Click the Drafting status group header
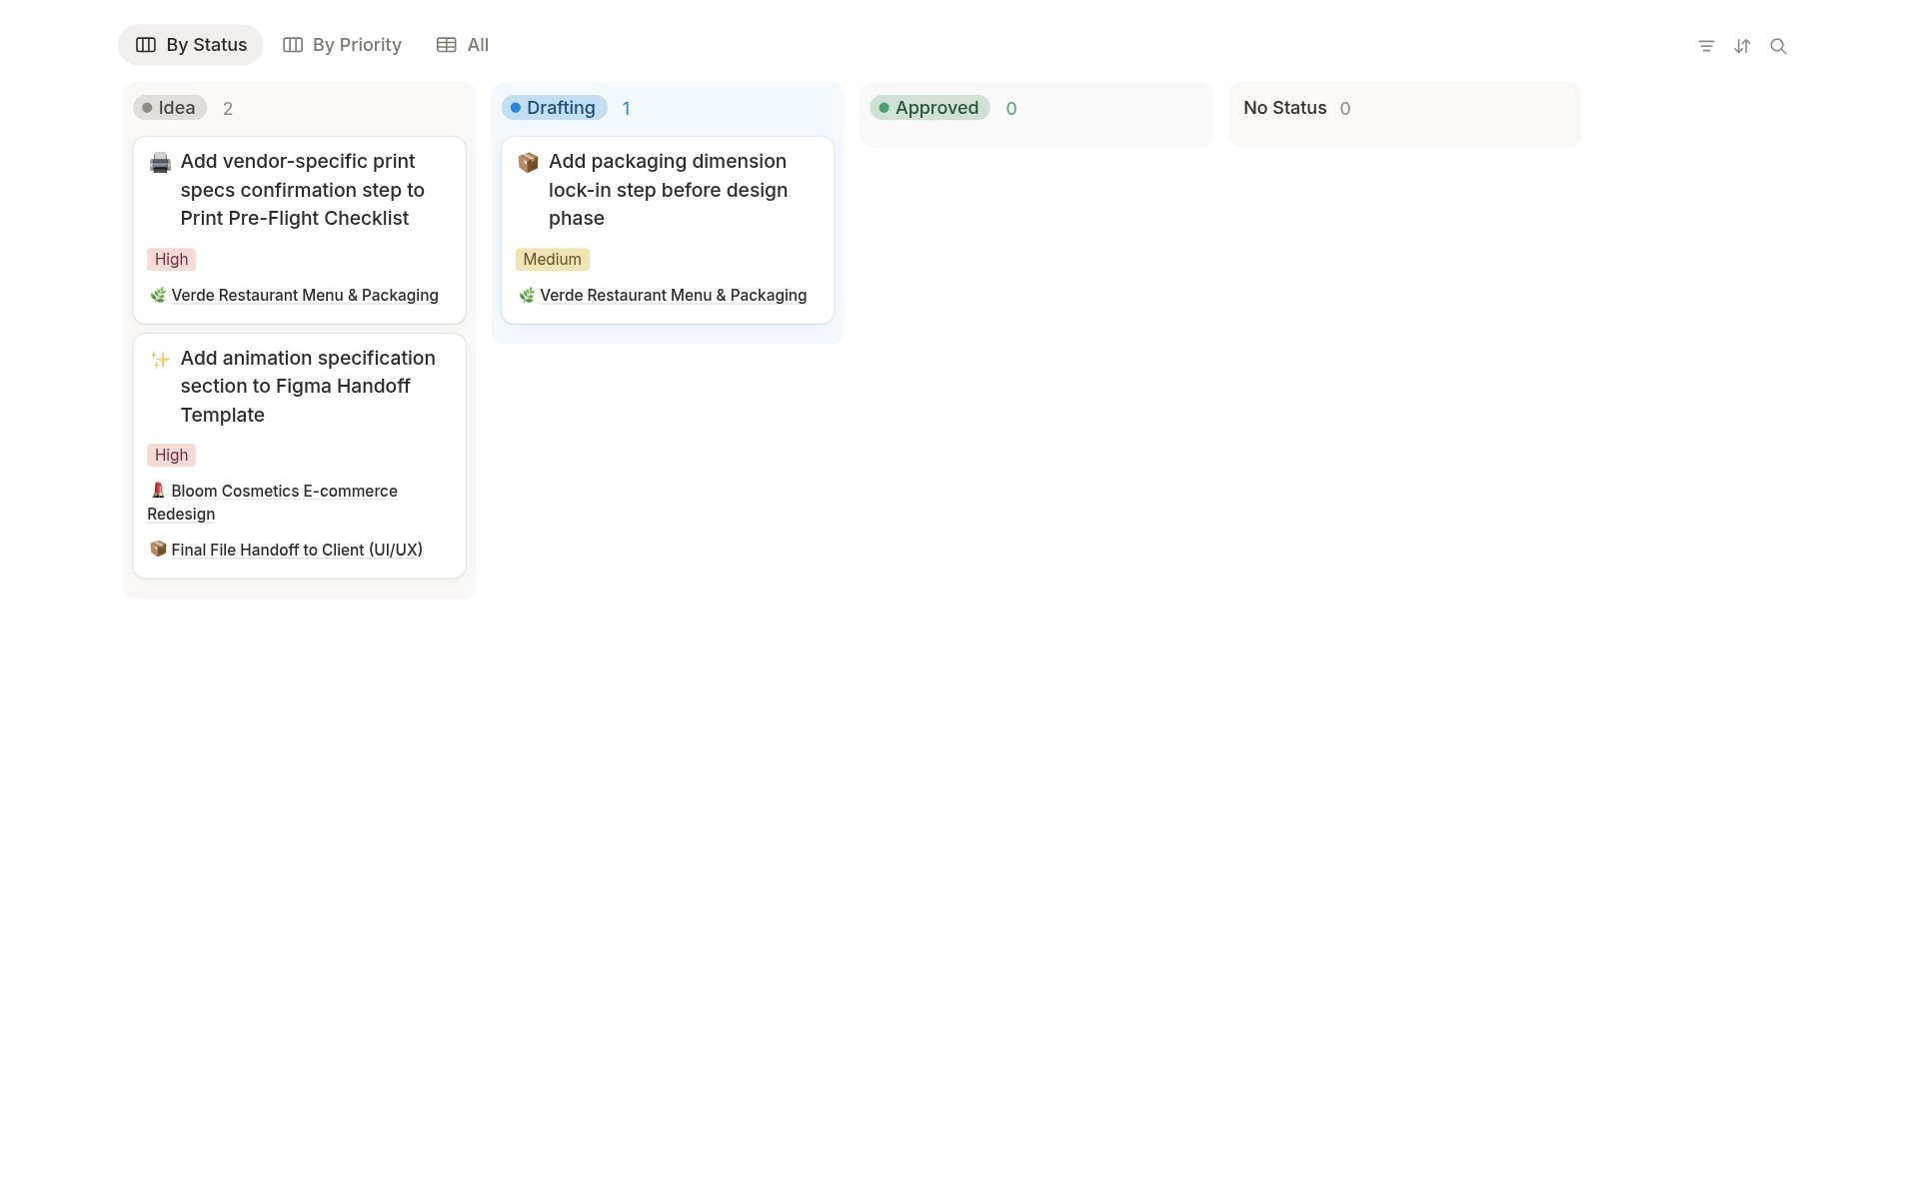1919x1198 pixels. [553, 108]
